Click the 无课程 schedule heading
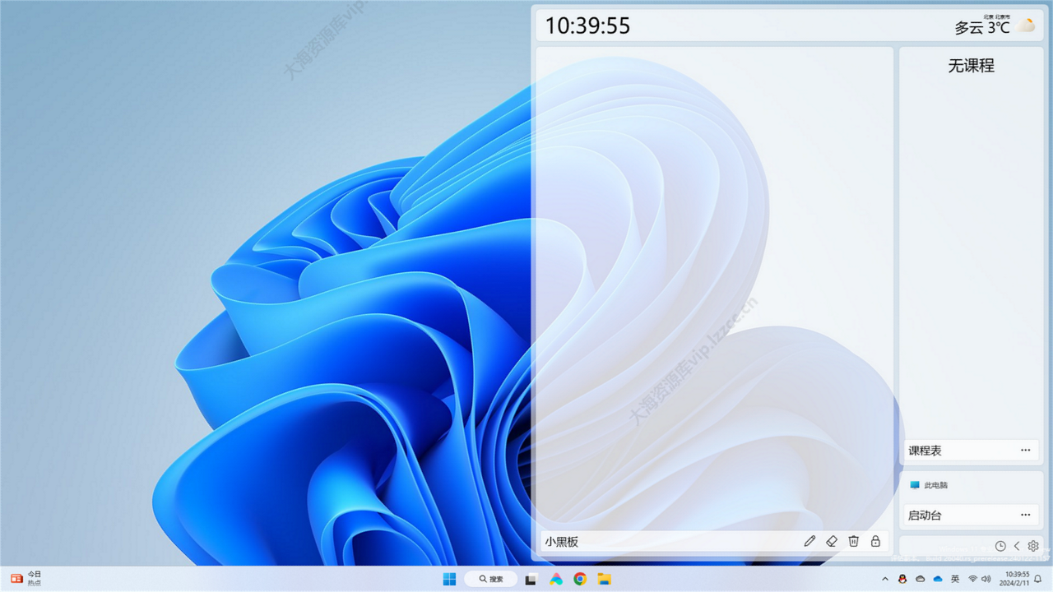Viewport: 1053px width, 592px height. click(971, 66)
